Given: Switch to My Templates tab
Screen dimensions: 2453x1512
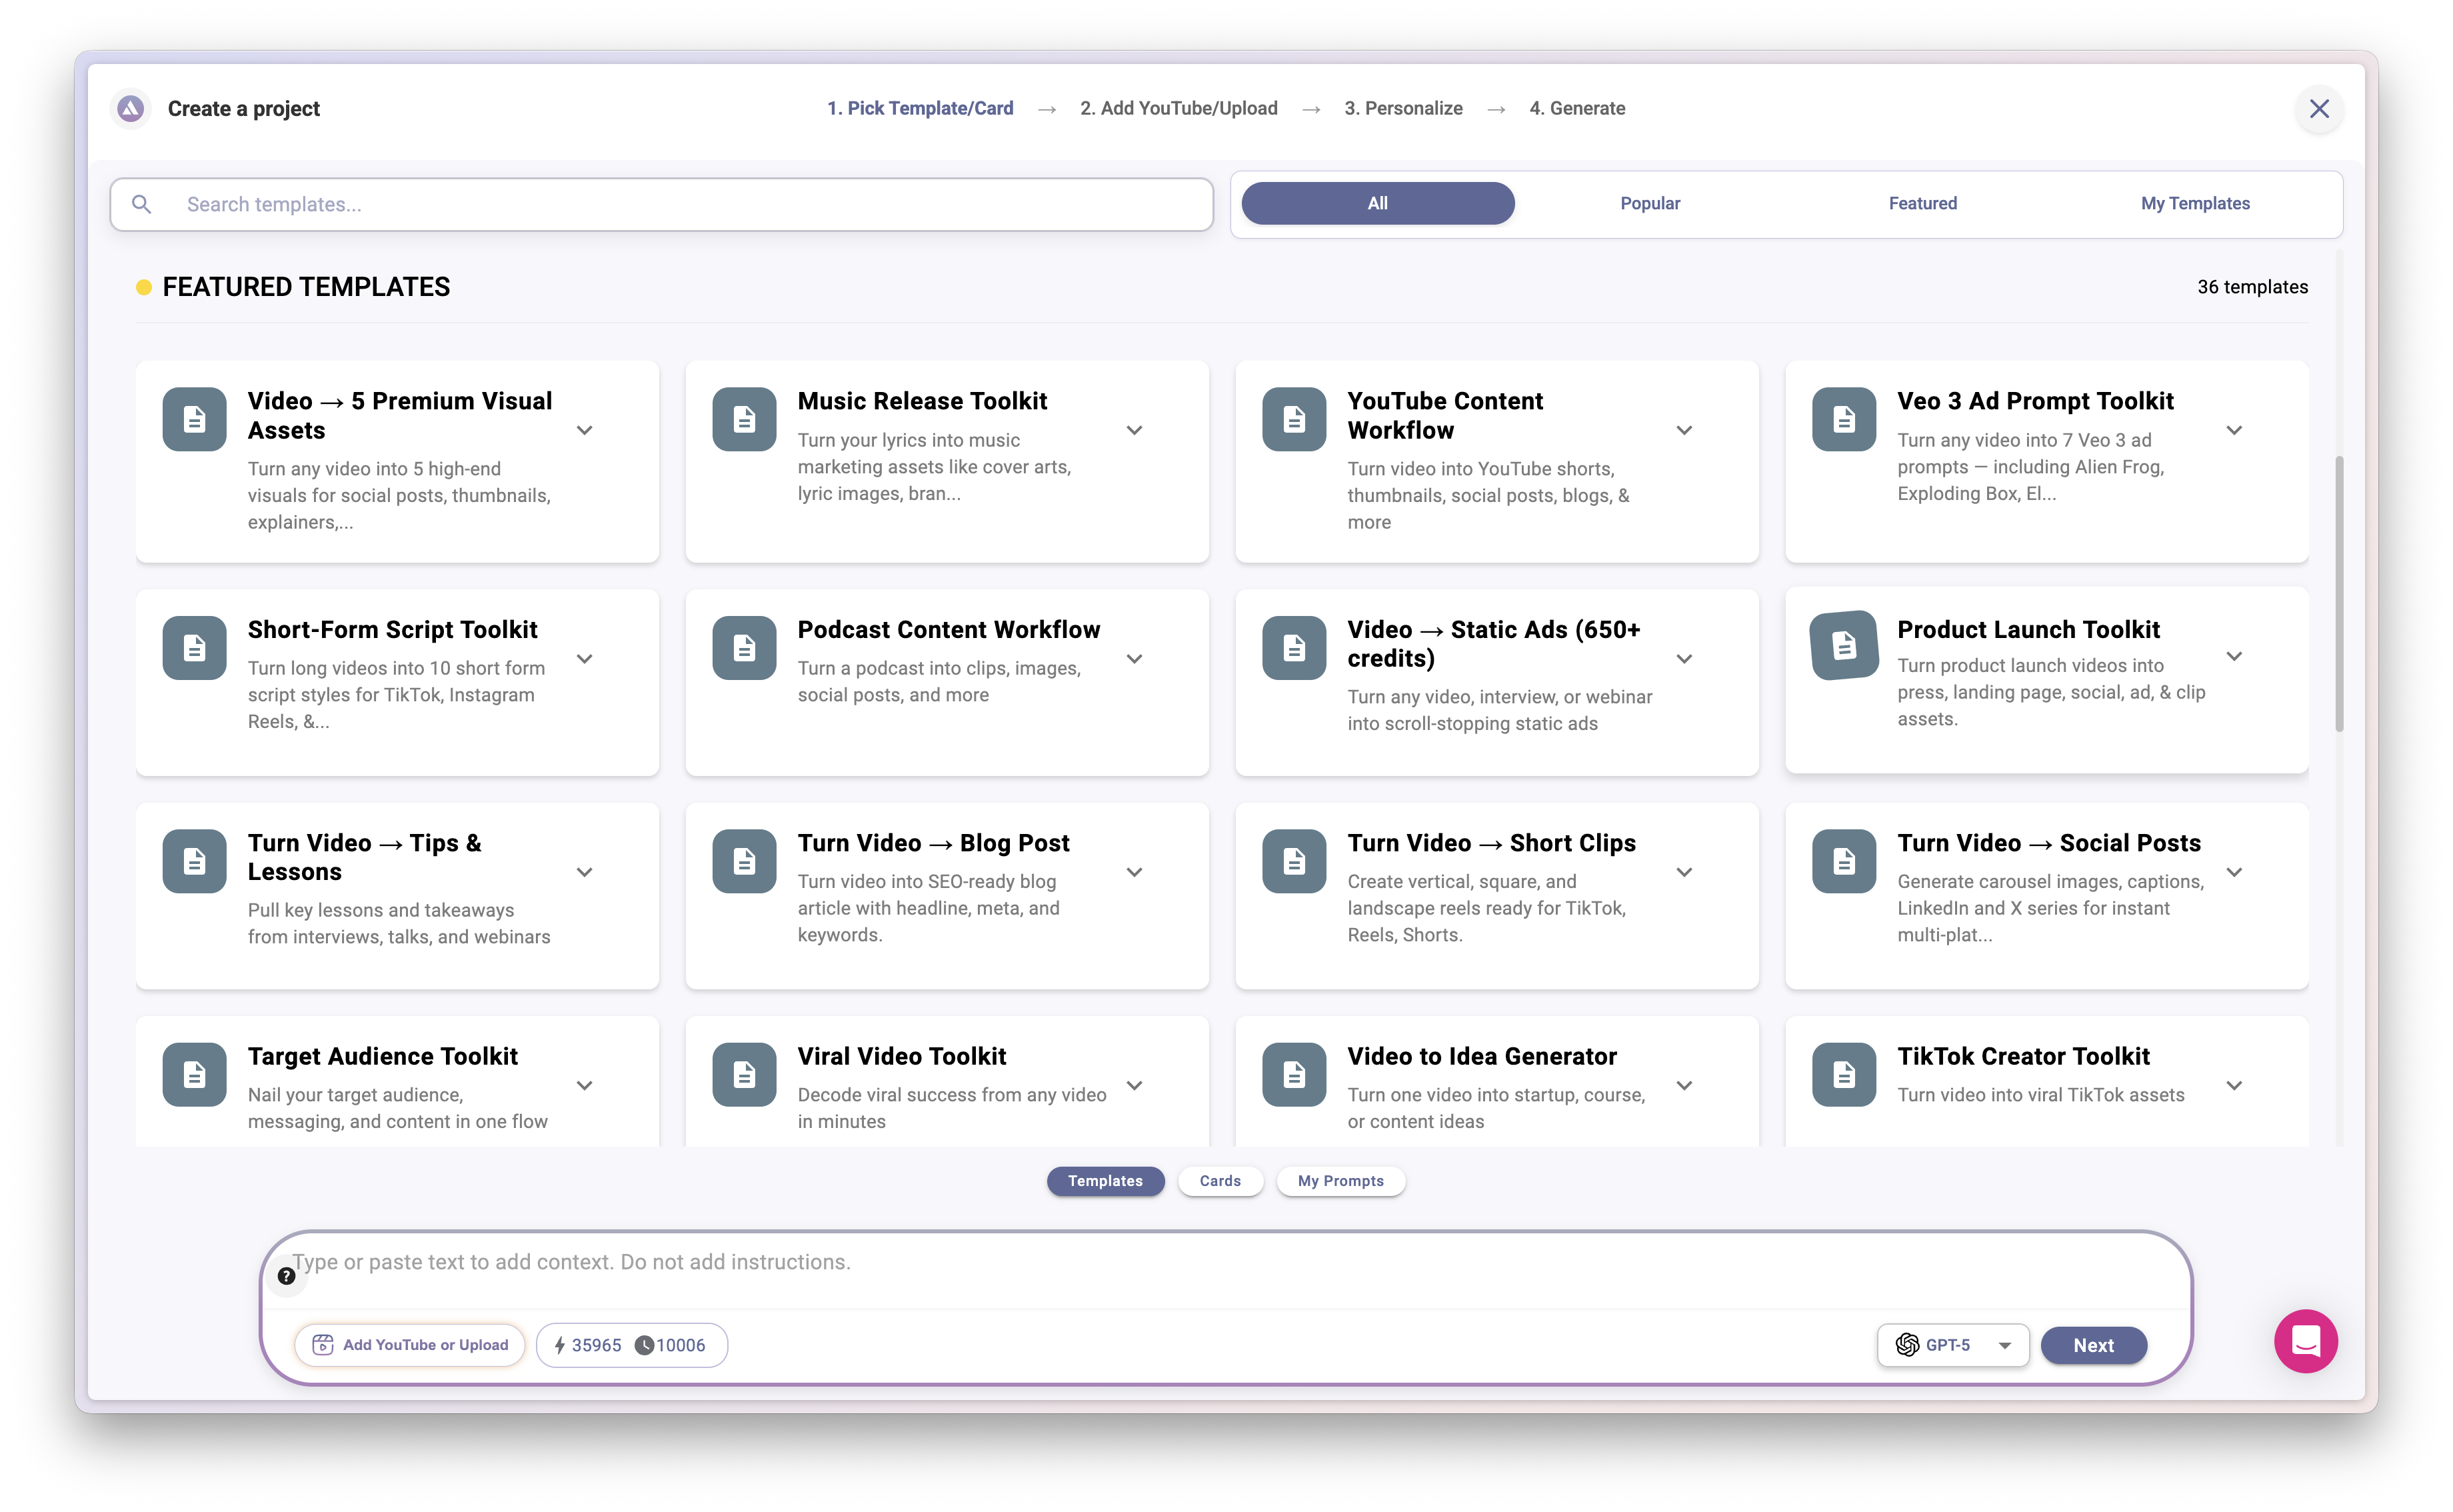Looking at the screenshot, I should tap(2194, 203).
